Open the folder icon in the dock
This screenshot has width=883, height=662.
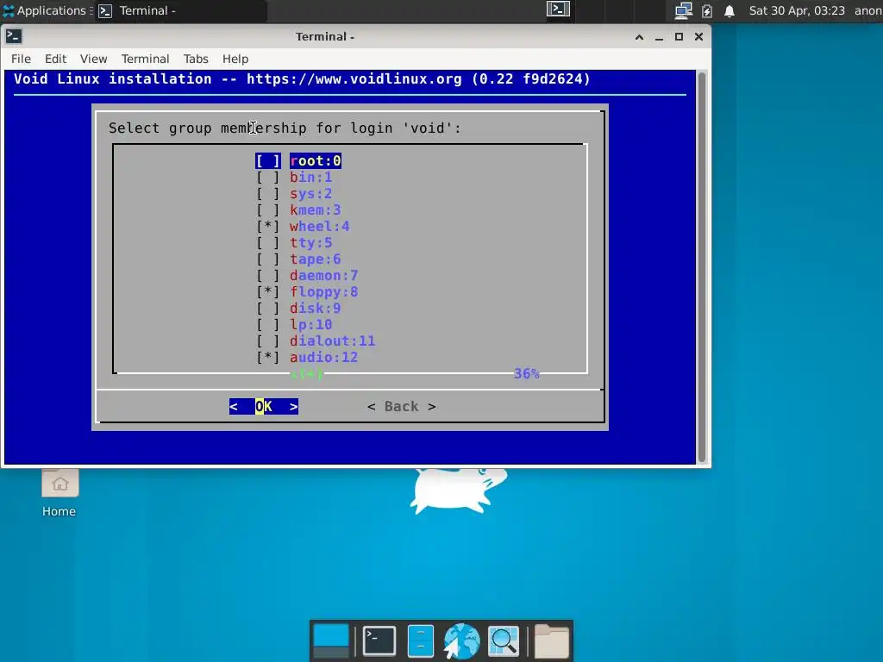click(551, 641)
